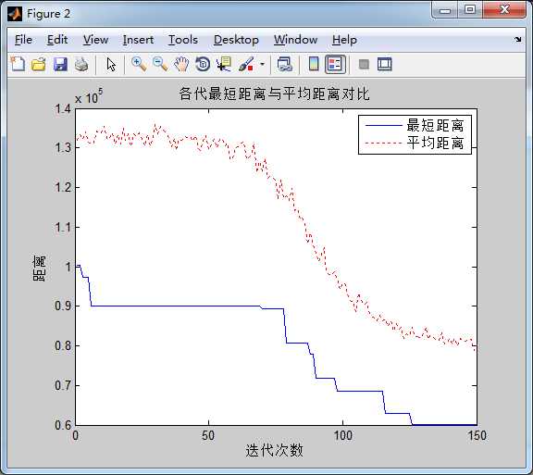The image size is (533, 475).
Task: Click the y-axis tick label 0.8
Action: coord(63,345)
